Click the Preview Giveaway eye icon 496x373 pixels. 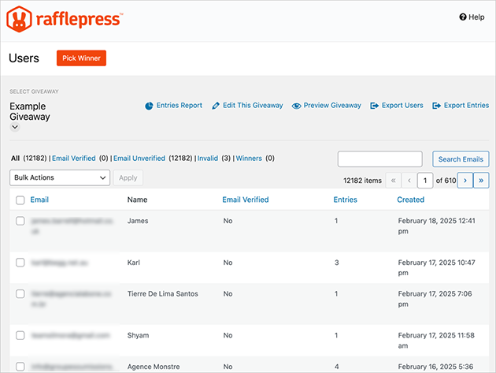pos(296,106)
